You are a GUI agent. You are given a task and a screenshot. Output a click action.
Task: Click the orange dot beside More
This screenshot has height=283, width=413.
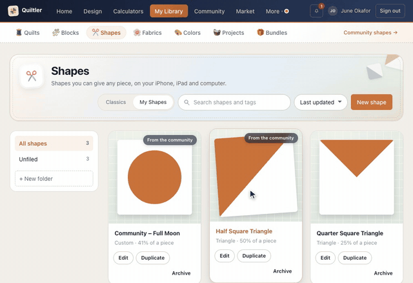point(287,12)
